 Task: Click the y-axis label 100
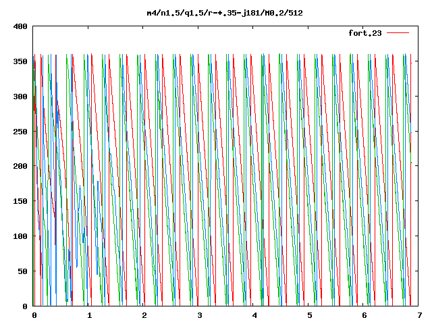point(20,236)
